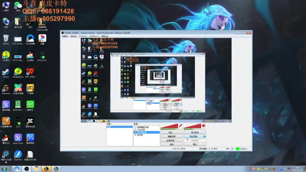Click the 退出 exit button in OBS
This screenshot has width=306, height=172.
(x=195, y=144)
